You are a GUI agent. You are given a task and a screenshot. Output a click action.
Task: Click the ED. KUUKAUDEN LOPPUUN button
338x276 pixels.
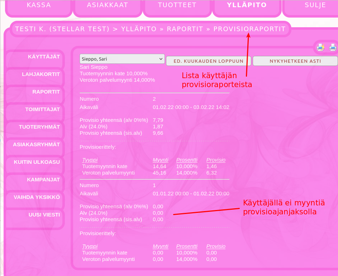click(209, 61)
